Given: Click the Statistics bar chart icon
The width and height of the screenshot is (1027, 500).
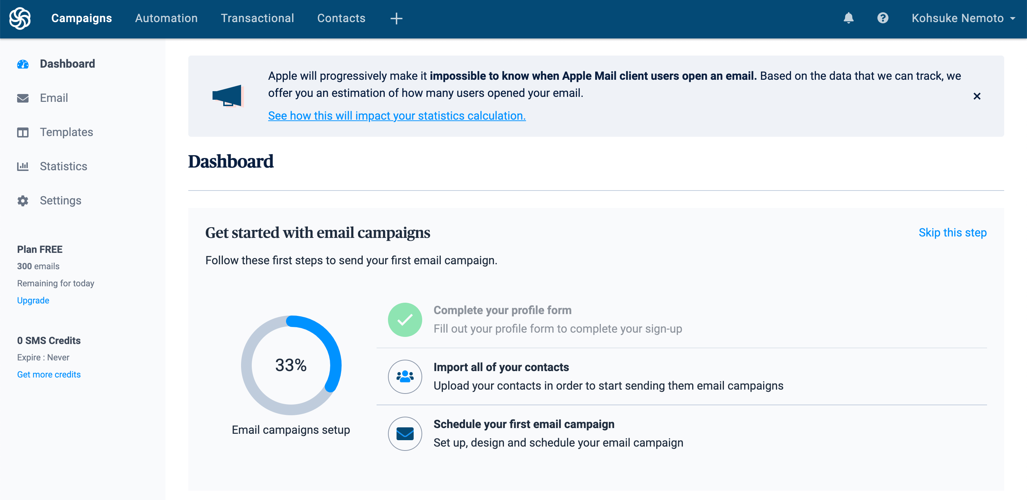Looking at the screenshot, I should pos(23,166).
